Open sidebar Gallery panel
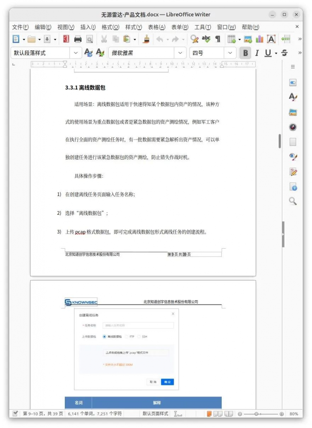Screen dimensions: 312x428 tap(293, 112)
